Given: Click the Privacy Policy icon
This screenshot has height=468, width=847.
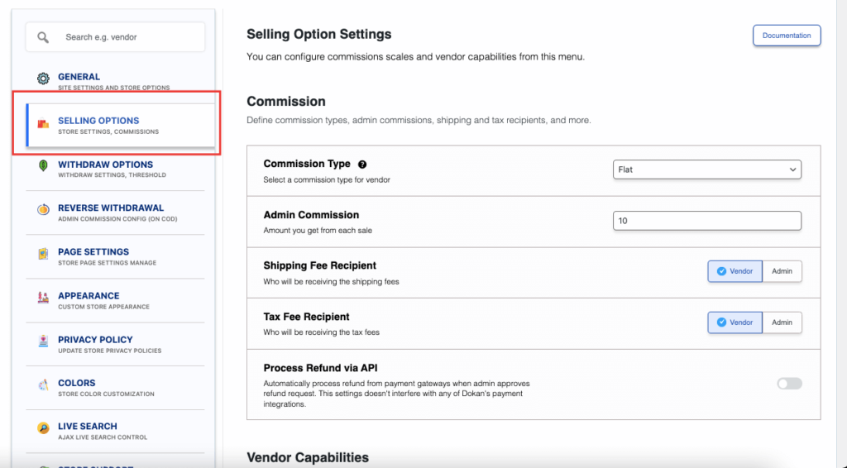Looking at the screenshot, I should point(43,341).
